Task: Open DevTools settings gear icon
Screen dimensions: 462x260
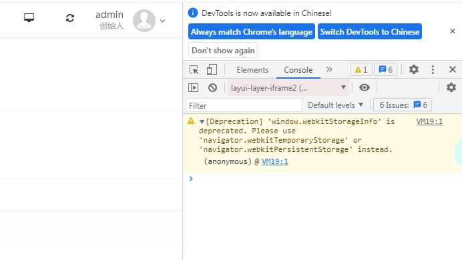Action: 414,69
